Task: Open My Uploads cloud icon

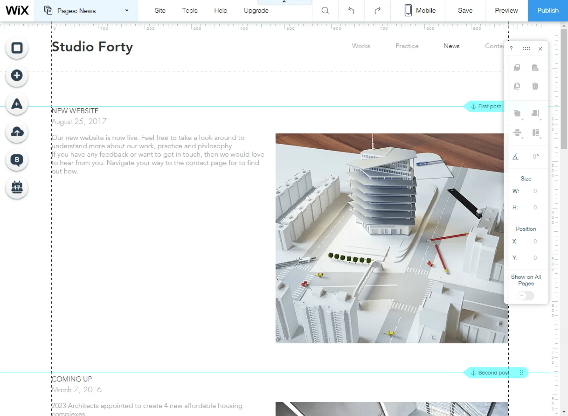Action: tap(17, 132)
